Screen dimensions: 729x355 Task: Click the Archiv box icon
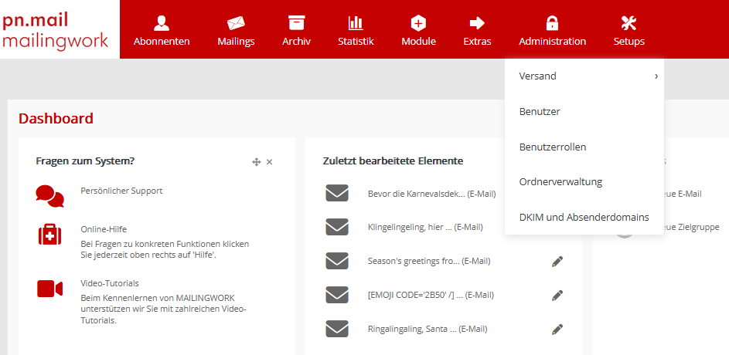(x=296, y=22)
